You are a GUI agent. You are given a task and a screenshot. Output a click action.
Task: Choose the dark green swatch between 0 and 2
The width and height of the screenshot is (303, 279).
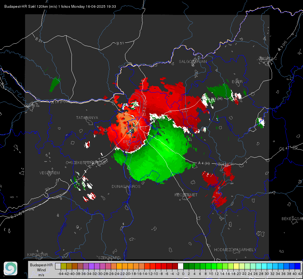point(186,266)
